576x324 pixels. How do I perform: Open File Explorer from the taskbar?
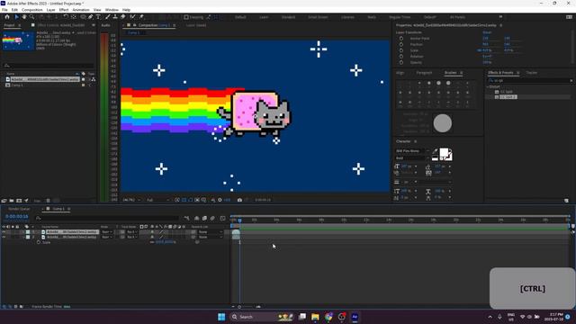point(315,317)
